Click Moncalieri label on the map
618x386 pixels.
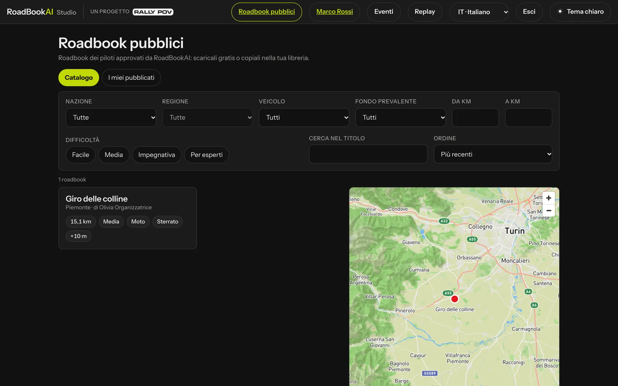click(x=515, y=261)
